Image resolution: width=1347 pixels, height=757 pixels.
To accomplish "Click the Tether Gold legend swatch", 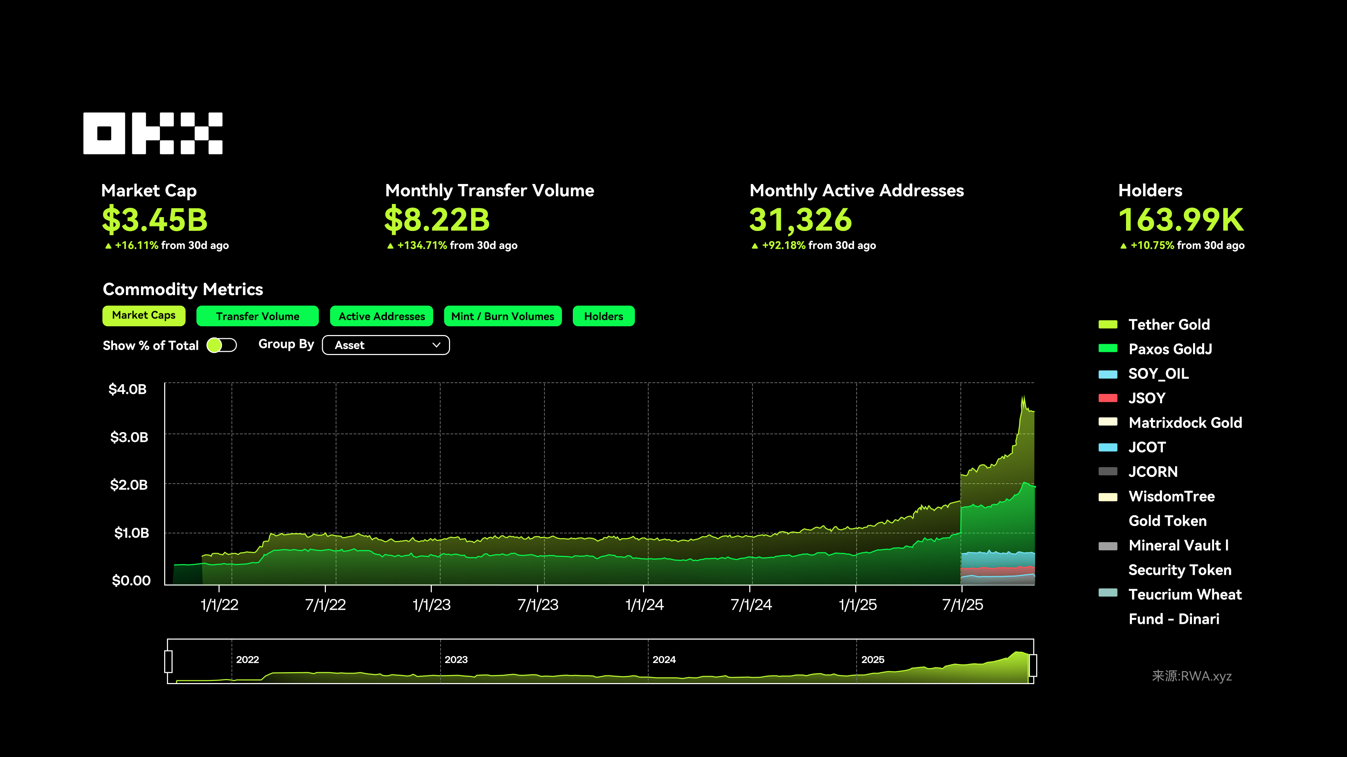I will point(1107,325).
